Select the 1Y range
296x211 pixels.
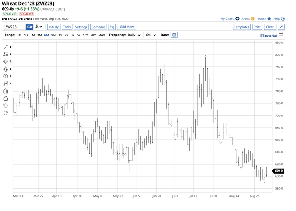(60, 35)
